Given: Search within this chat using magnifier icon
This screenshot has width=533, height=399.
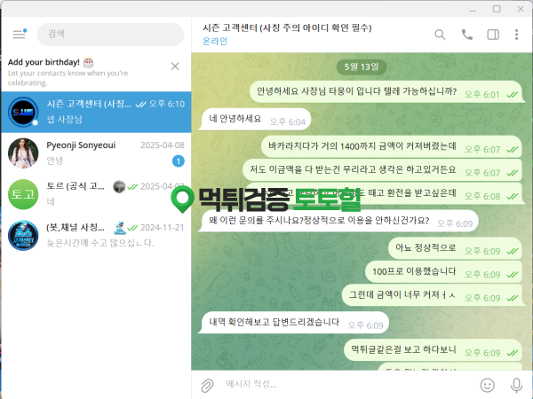Looking at the screenshot, I should pyautogui.click(x=440, y=35).
